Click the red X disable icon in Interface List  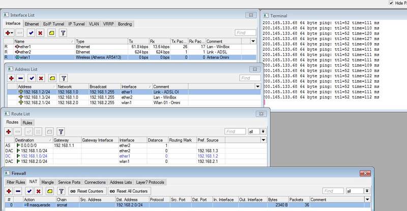[x=40, y=33]
